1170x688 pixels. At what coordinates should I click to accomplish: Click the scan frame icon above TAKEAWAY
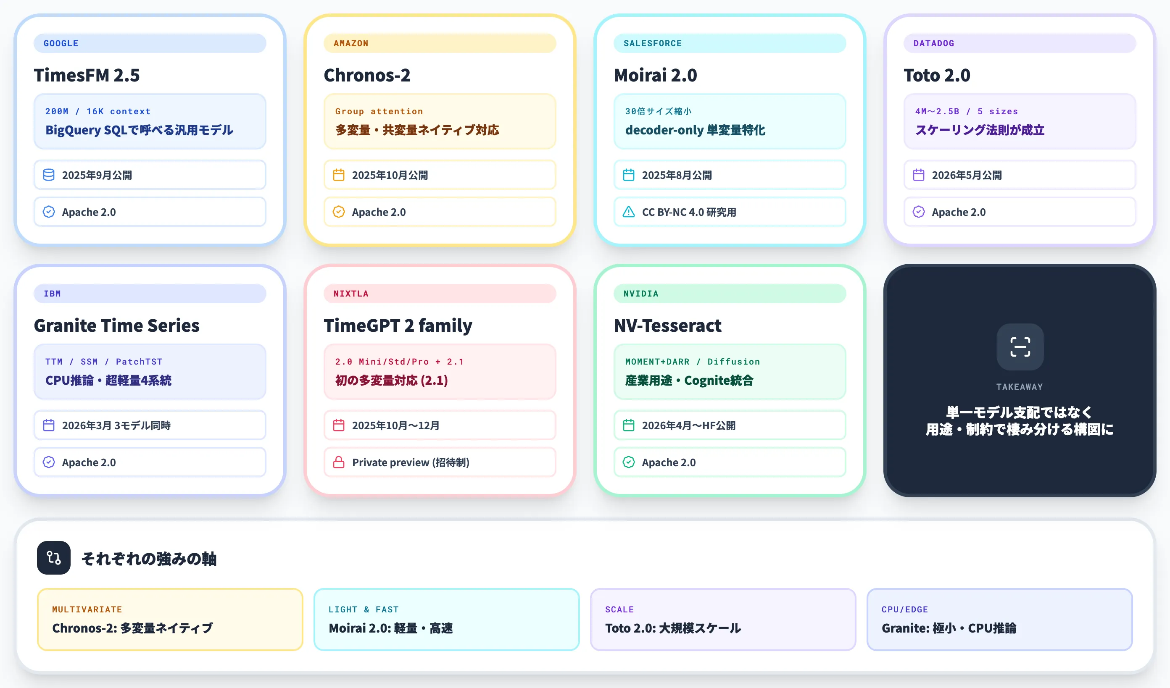1020,347
